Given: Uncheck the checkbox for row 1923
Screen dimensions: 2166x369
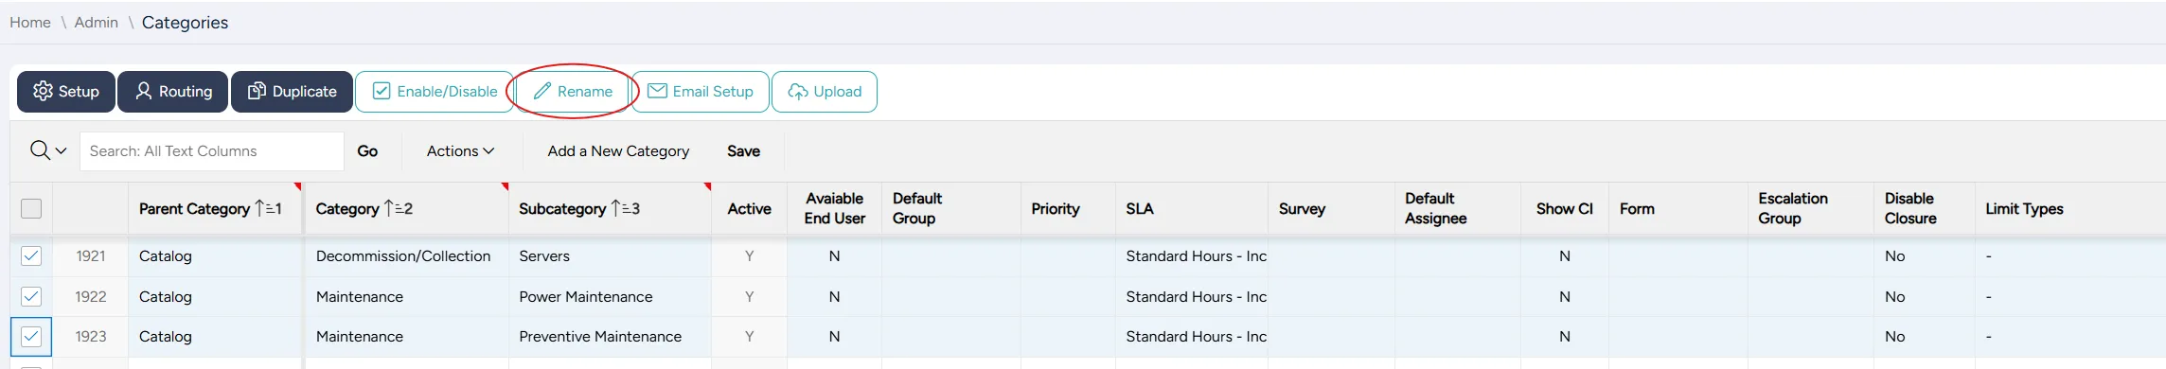Looking at the screenshot, I should pos(31,337).
